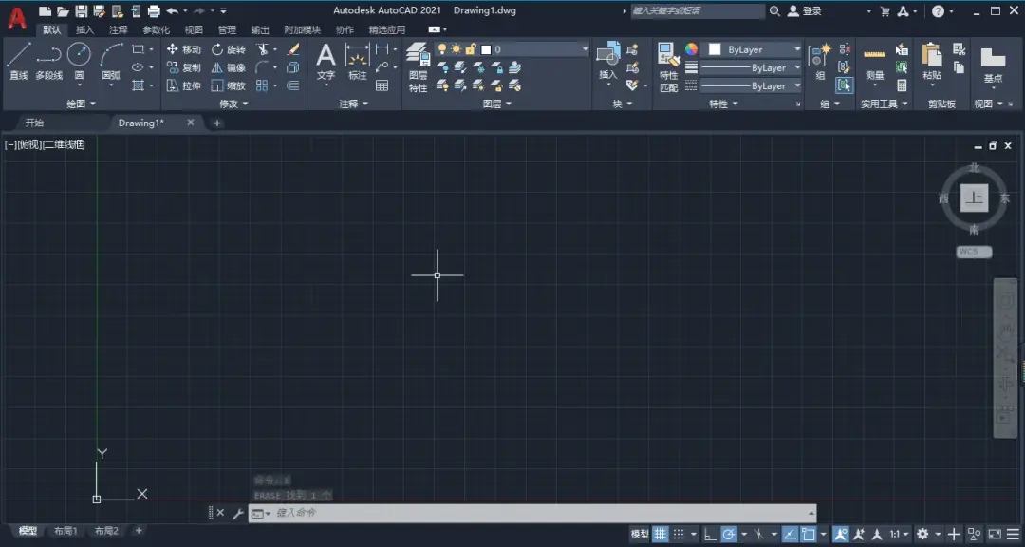Open the object color ByLayer swatch dropdown

tap(752, 49)
